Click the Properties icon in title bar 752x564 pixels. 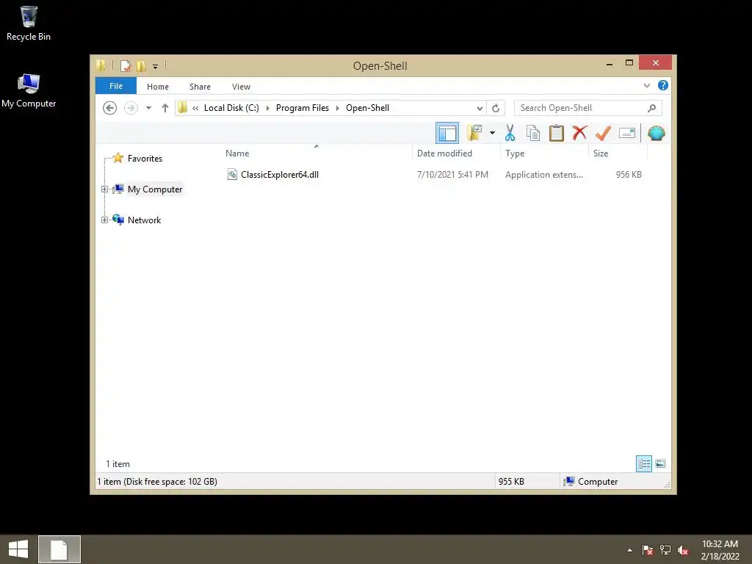125,65
